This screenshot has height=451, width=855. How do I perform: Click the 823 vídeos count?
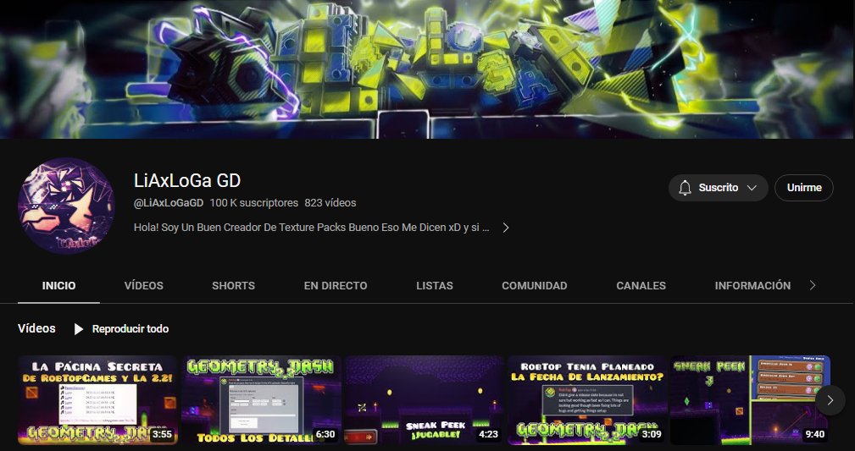click(x=330, y=203)
